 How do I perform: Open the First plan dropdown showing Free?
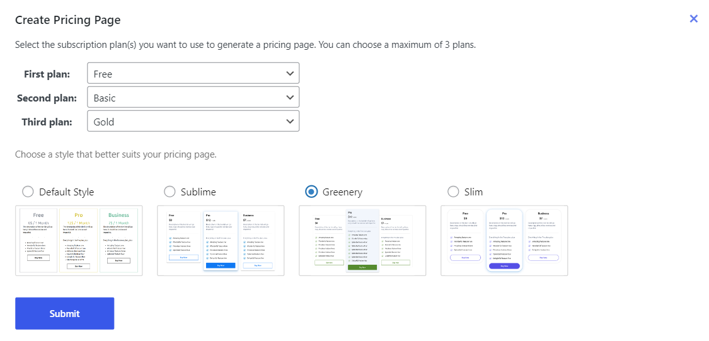(x=193, y=73)
